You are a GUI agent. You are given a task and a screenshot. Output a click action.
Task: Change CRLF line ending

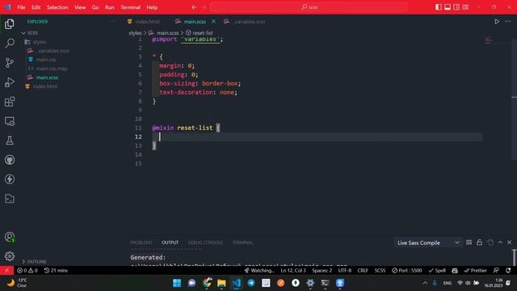click(x=363, y=271)
